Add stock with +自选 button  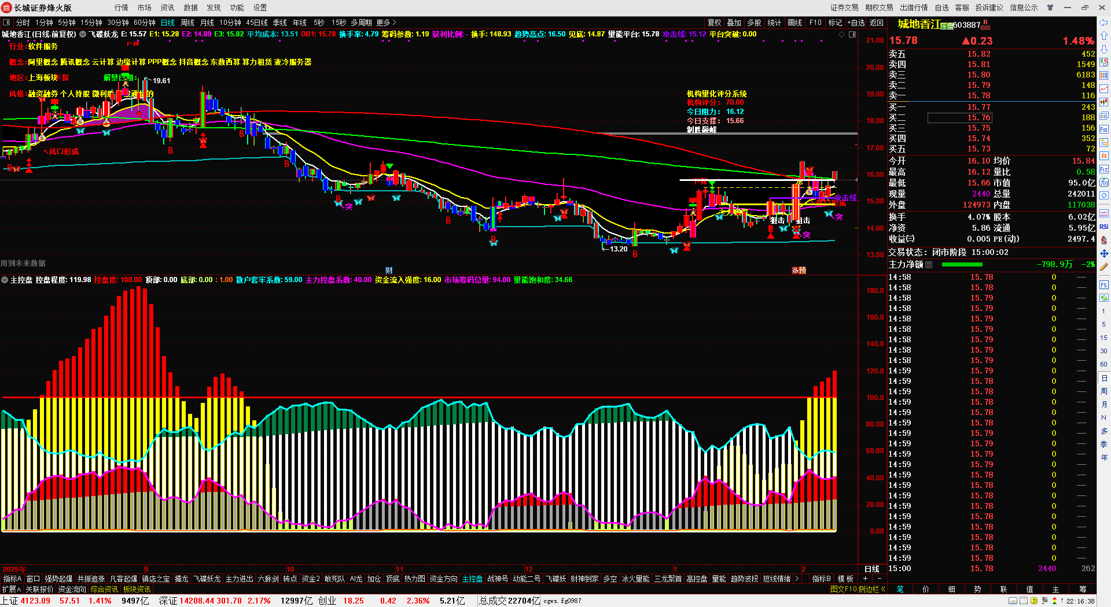tap(856, 23)
